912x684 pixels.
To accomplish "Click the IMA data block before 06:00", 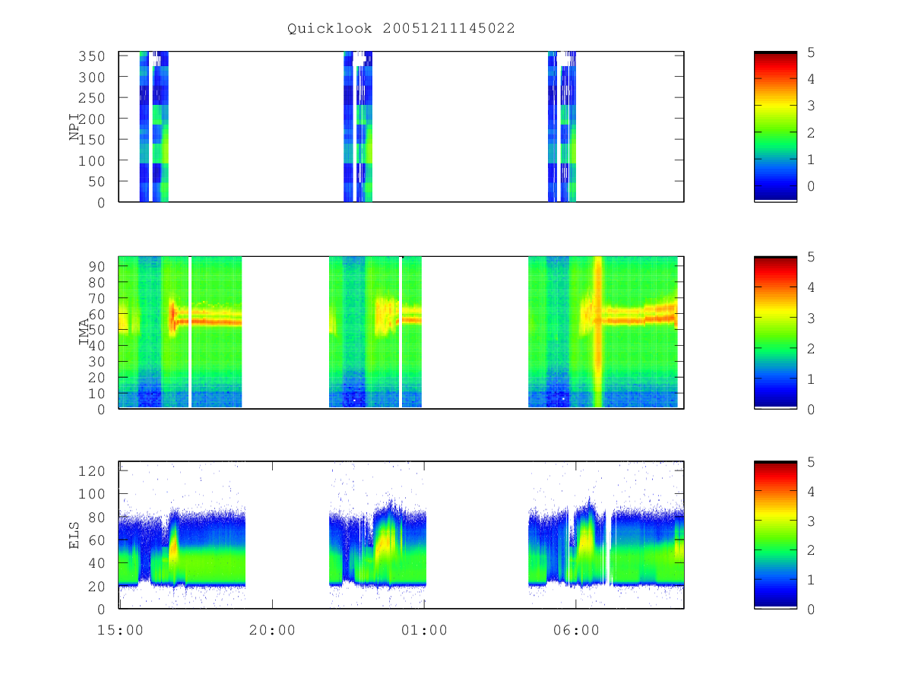I will click(x=603, y=332).
